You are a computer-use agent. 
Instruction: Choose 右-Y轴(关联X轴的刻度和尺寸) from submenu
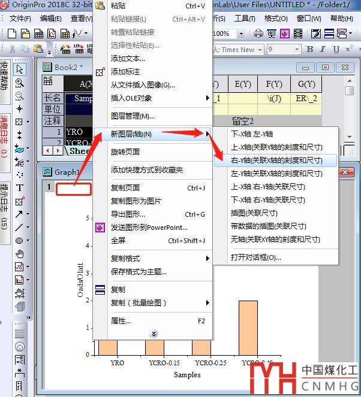[276, 160]
